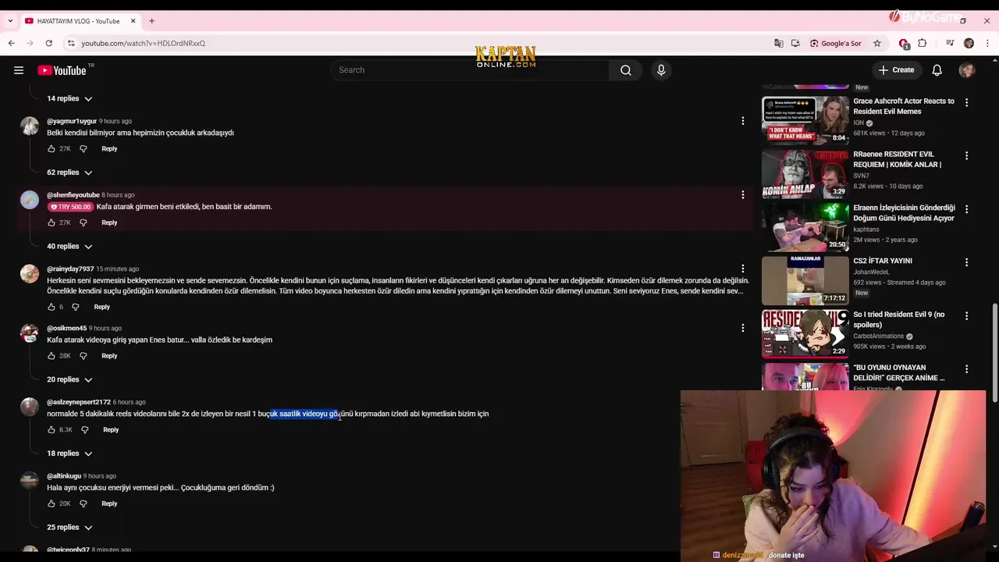The image size is (999, 562).
Task: Open the tab search dropdown arrow
Action: 10,21
